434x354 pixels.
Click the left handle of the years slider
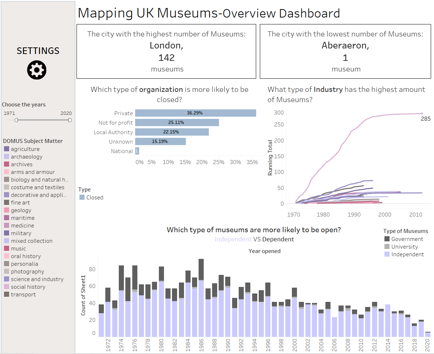click(x=16, y=120)
